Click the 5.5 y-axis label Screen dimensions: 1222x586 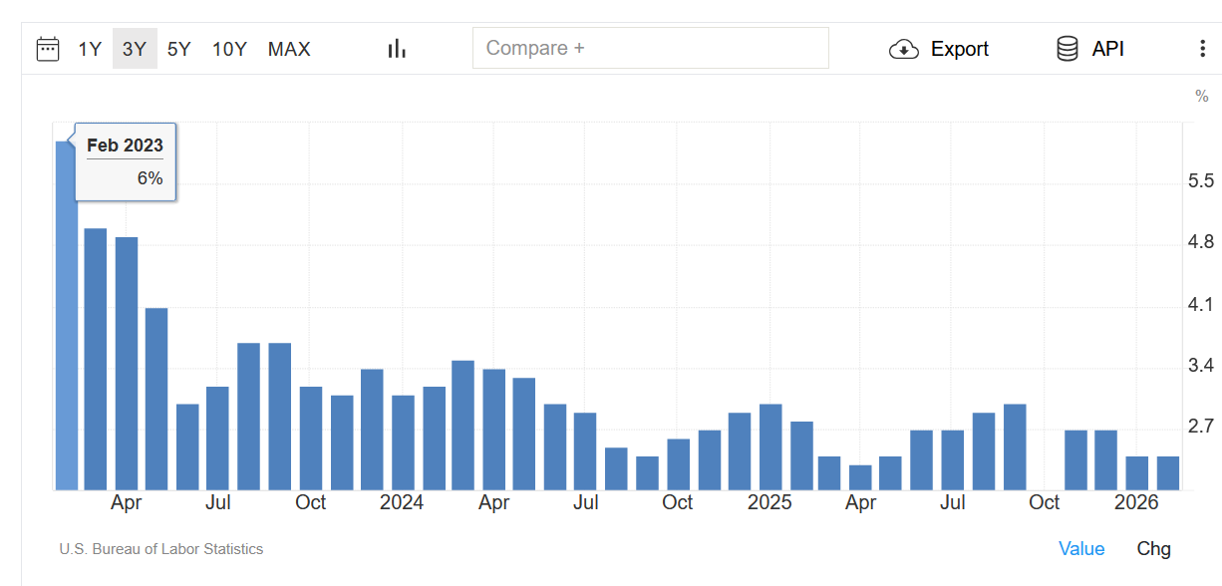click(x=1201, y=181)
